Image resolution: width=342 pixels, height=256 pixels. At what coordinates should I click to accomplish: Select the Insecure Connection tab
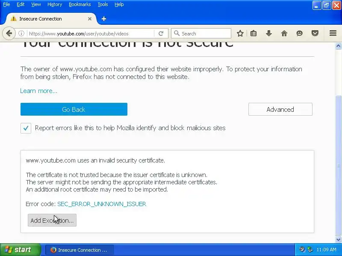point(51,19)
